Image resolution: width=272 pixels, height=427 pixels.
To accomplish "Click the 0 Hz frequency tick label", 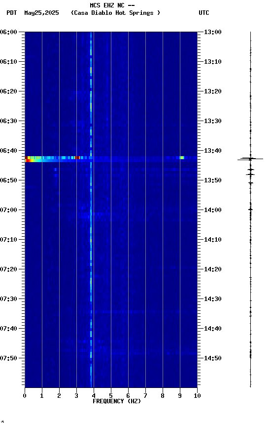I will (x=25, y=396).
